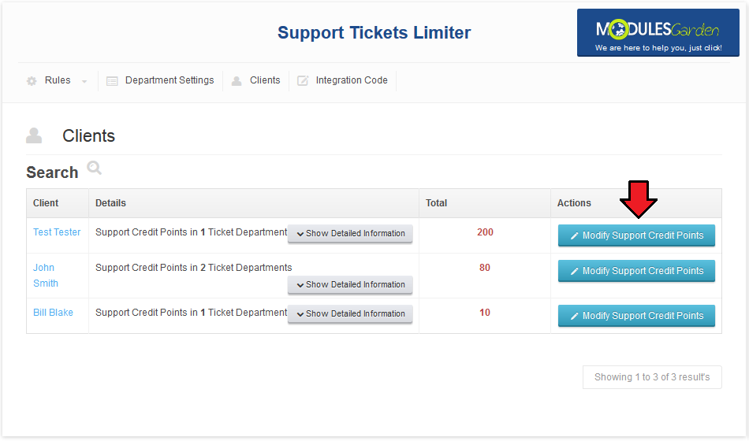This screenshot has width=749, height=441.
Task: Click pencil icon on Bill Blake's modify button
Action: coord(574,316)
